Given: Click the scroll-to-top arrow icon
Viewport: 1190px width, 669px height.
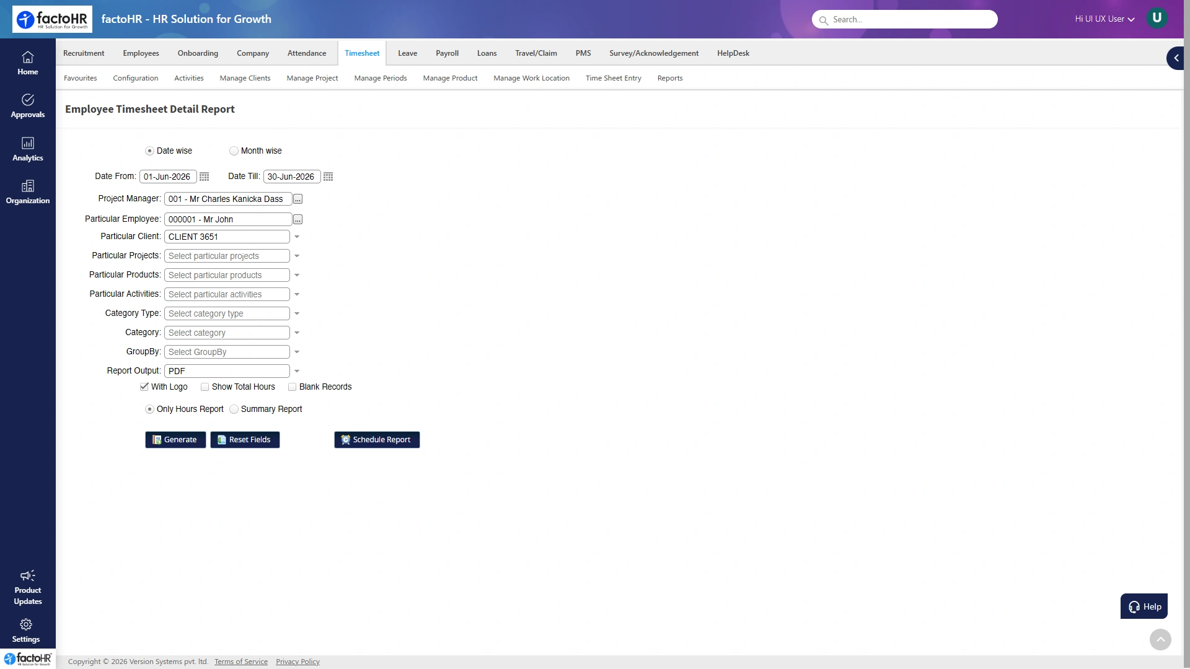Looking at the screenshot, I should 1160,639.
